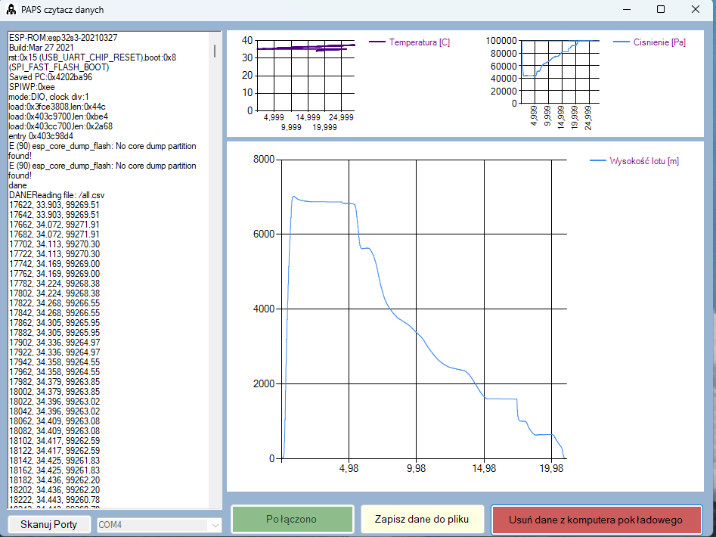Click the green Połączono button
The width and height of the screenshot is (716, 537).
click(293, 520)
